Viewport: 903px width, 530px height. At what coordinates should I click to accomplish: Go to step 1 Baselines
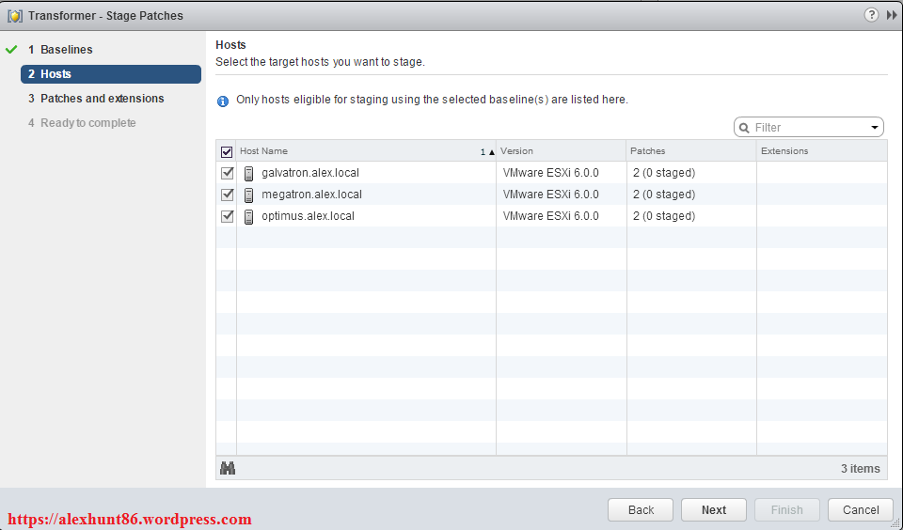[x=60, y=50]
